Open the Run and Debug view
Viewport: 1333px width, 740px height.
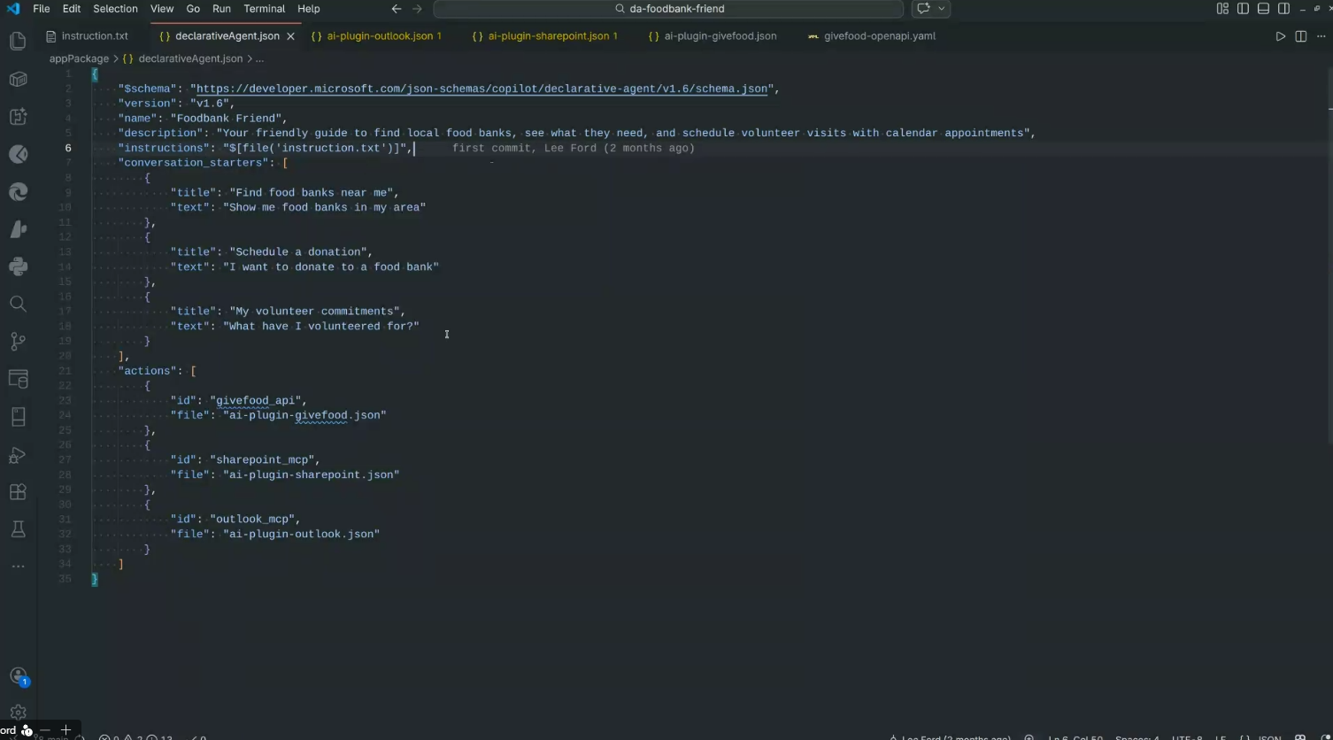tap(18, 455)
